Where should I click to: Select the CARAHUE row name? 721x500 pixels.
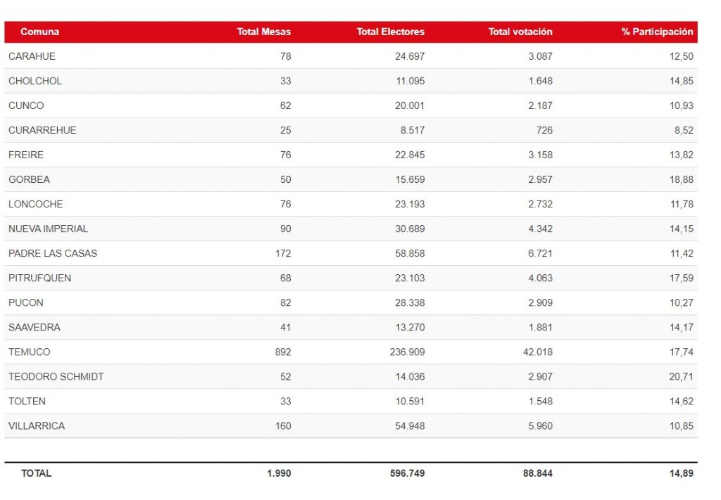pos(32,56)
